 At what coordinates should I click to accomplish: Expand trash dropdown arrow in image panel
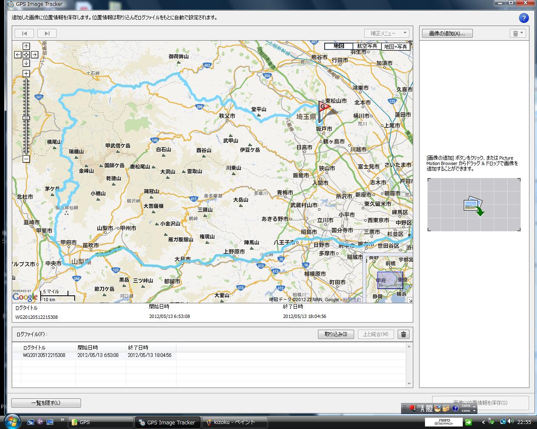pos(522,33)
